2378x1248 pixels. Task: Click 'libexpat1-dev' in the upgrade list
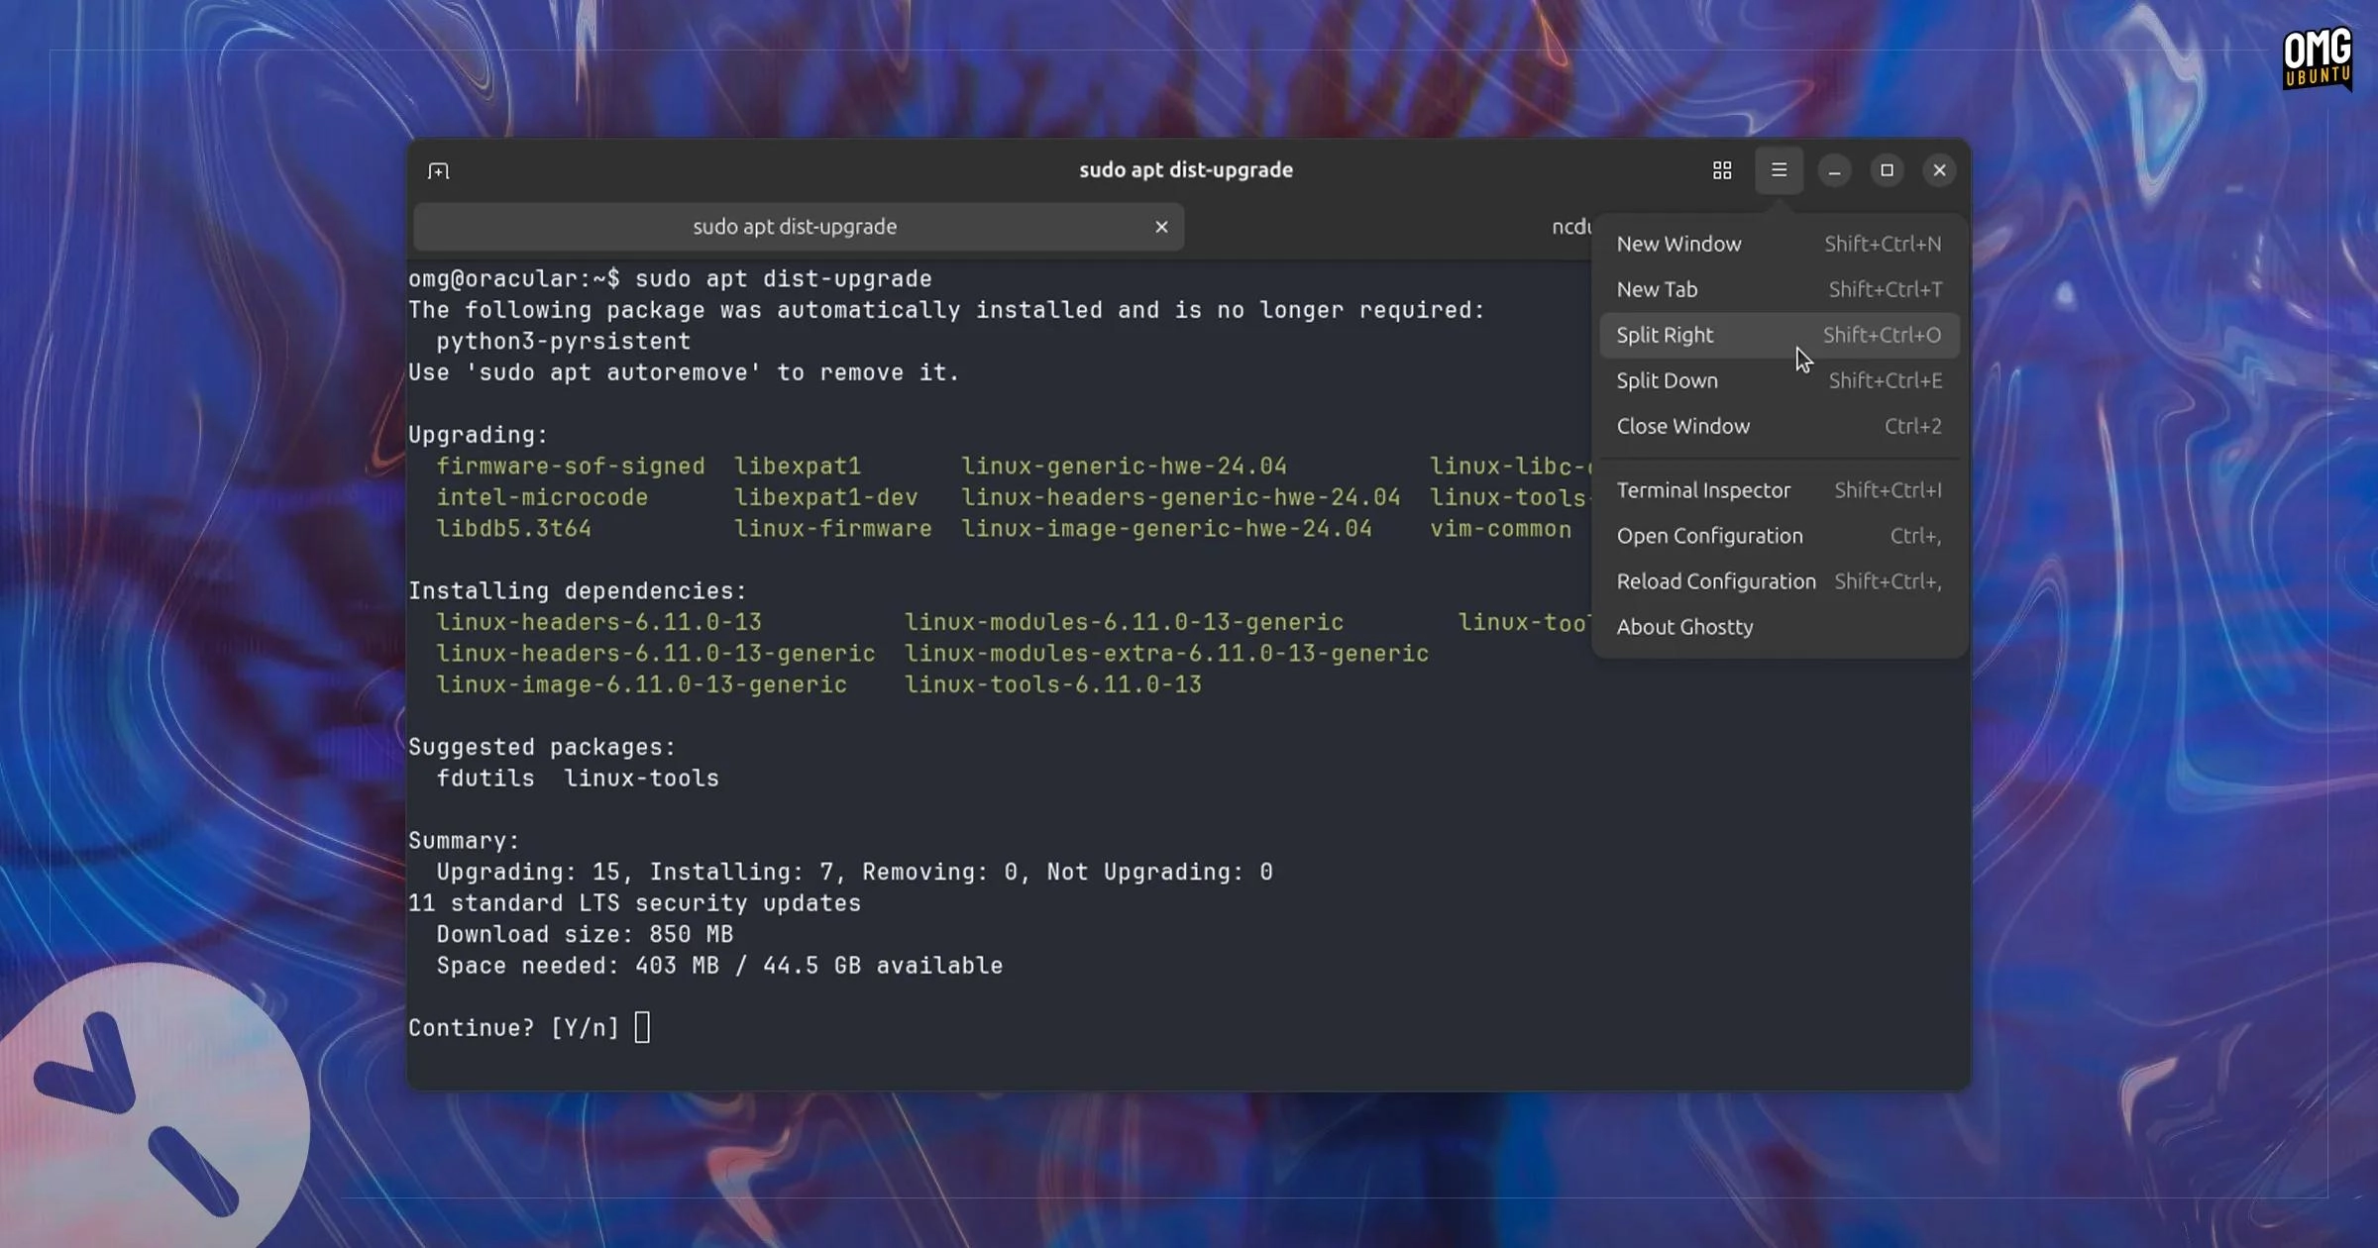coord(825,497)
